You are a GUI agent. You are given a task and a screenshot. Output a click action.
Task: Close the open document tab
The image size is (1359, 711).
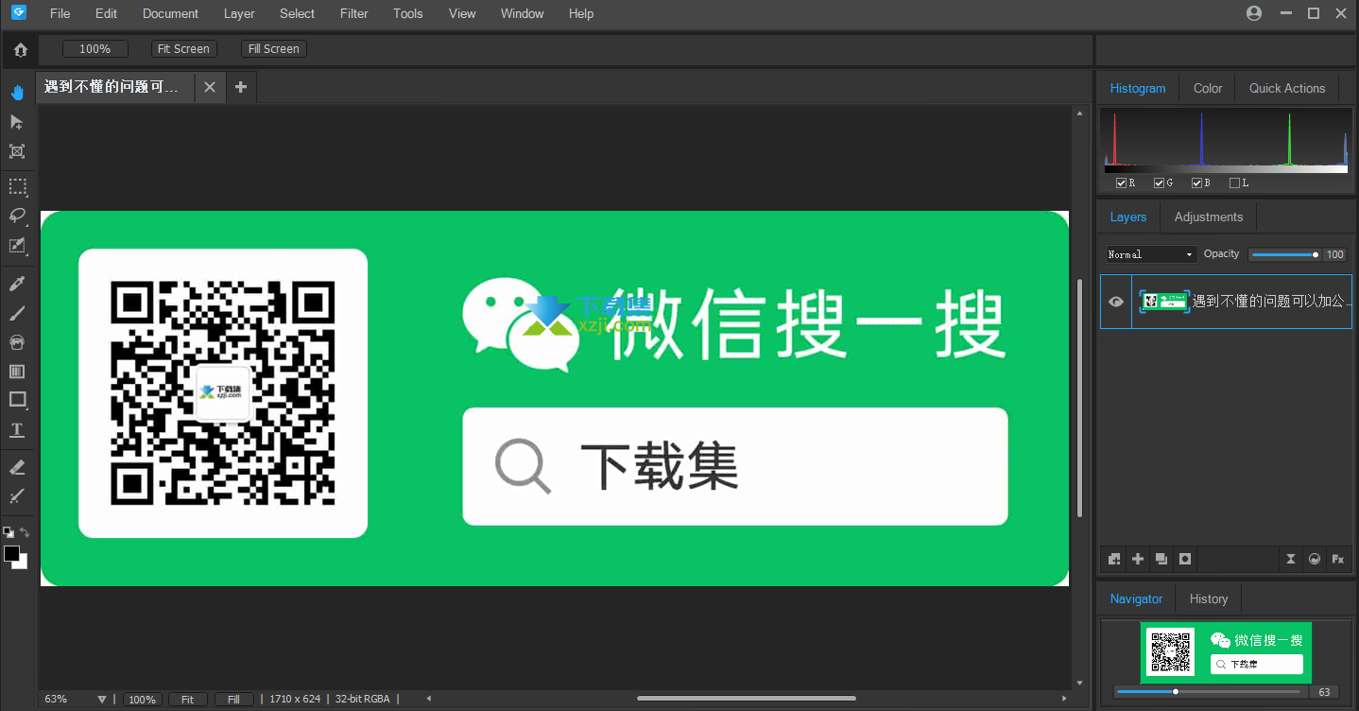click(x=210, y=87)
